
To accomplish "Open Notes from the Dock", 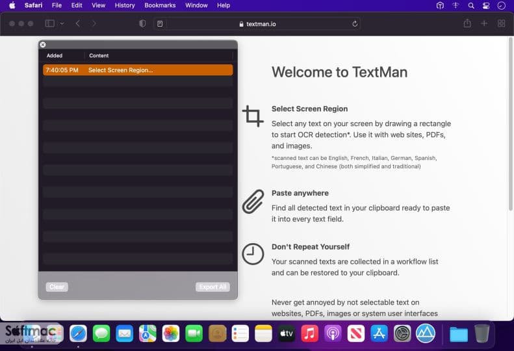I will tap(263, 333).
